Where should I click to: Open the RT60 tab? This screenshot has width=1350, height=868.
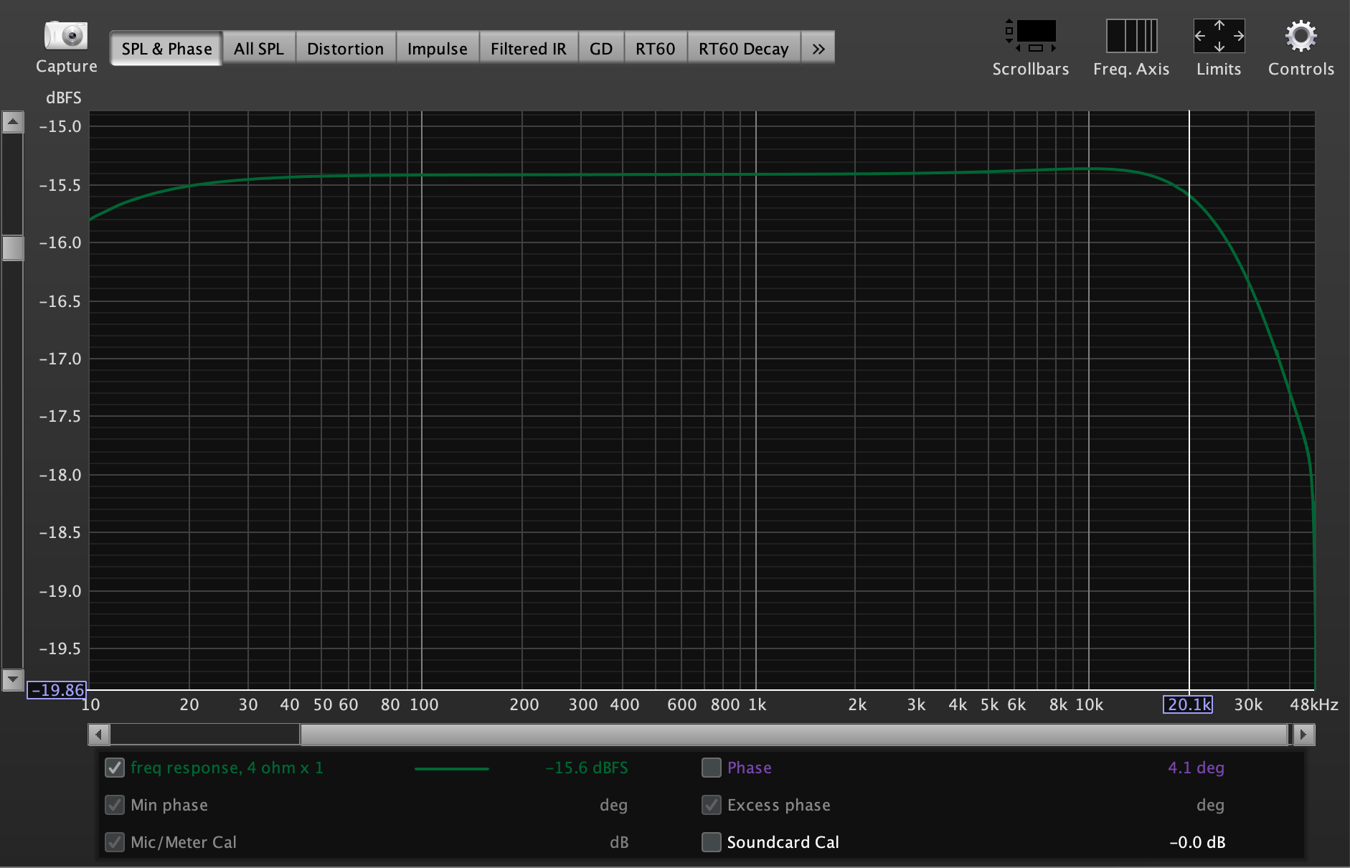click(656, 48)
